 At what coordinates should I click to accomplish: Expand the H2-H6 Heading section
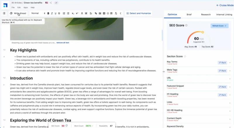(230, 111)
